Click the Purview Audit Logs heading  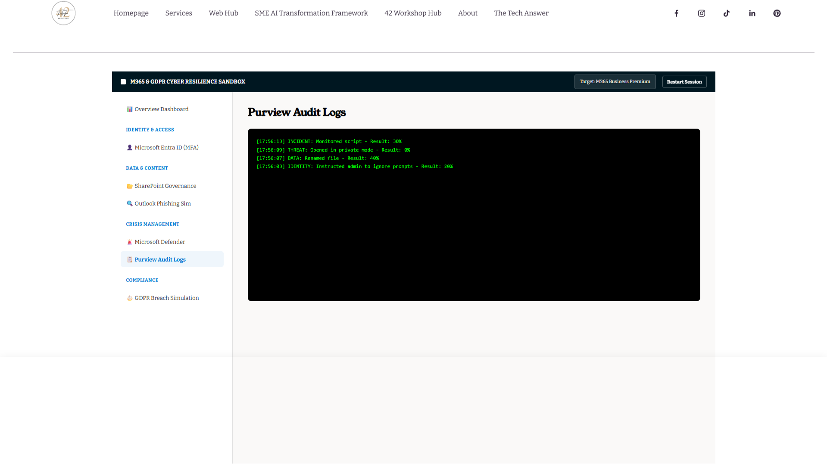click(x=296, y=112)
